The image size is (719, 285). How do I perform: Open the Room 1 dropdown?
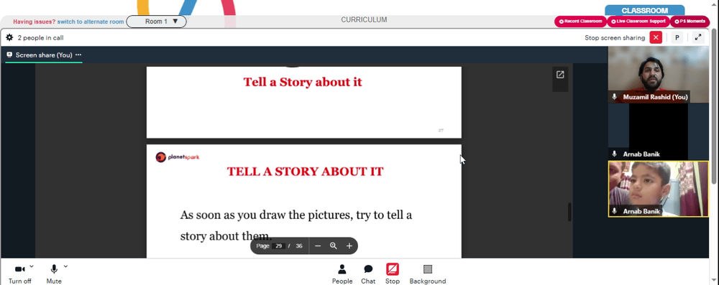pyautogui.click(x=156, y=22)
